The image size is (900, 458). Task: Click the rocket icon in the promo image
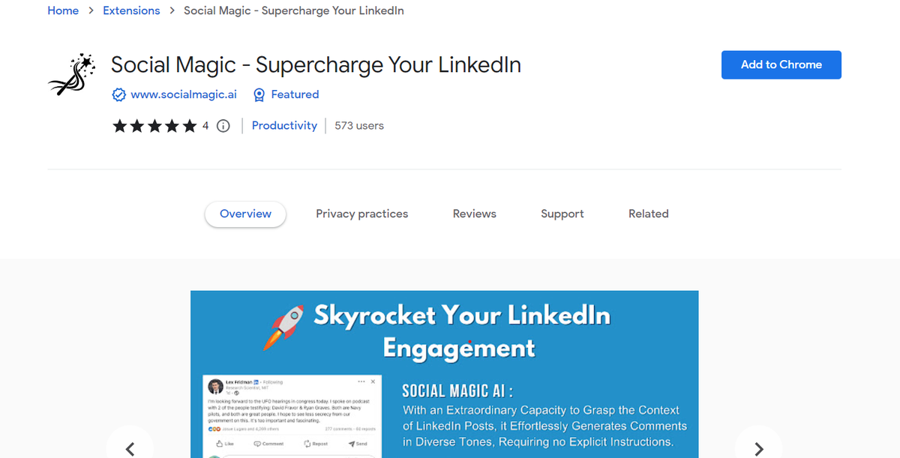point(283,327)
